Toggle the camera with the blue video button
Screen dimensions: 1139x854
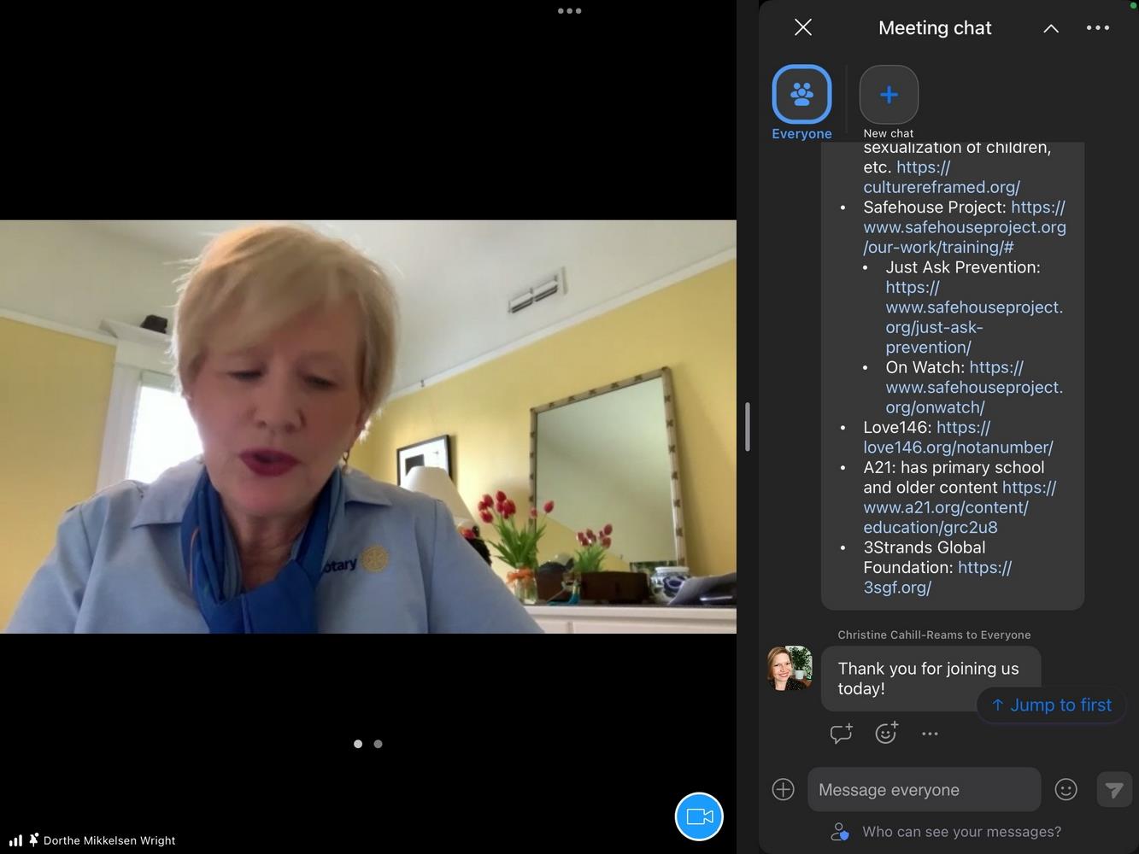[699, 816]
